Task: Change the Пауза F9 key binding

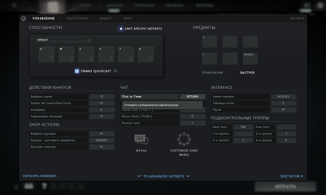Action: click(283, 110)
